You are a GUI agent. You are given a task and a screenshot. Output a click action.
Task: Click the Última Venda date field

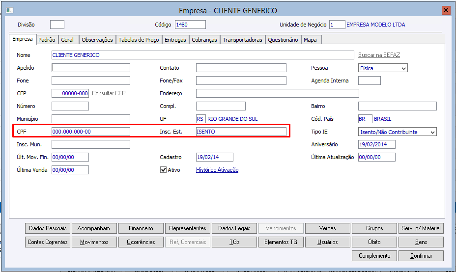[x=70, y=170]
